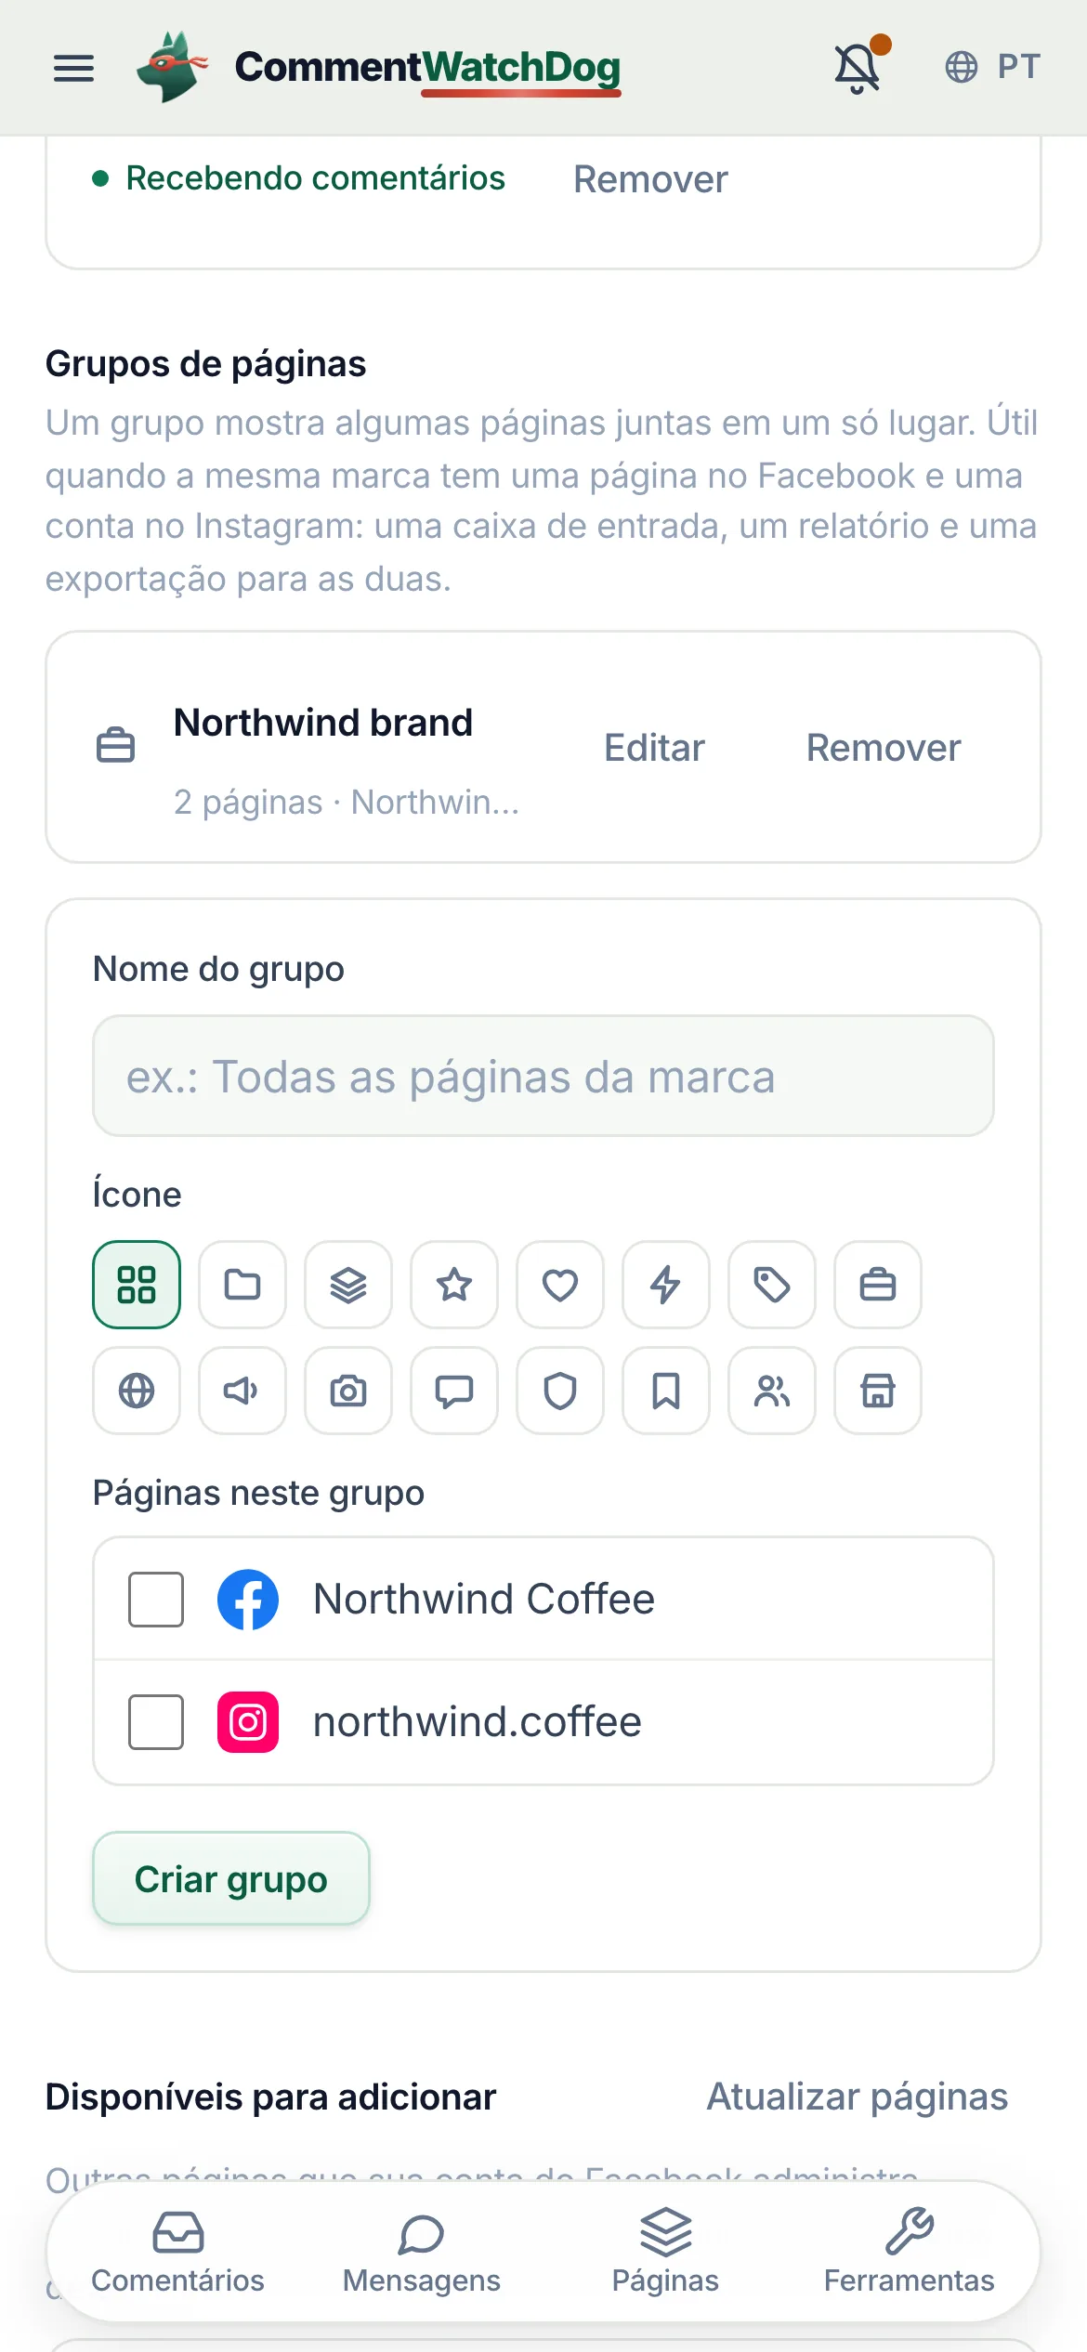
Task: Open the PT language selector
Action: [x=992, y=67]
